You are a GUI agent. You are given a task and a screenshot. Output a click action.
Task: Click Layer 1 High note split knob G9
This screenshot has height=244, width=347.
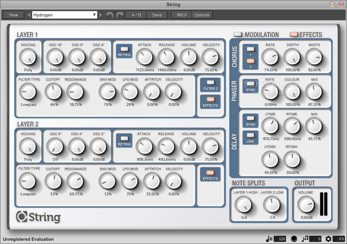[244, 205]
